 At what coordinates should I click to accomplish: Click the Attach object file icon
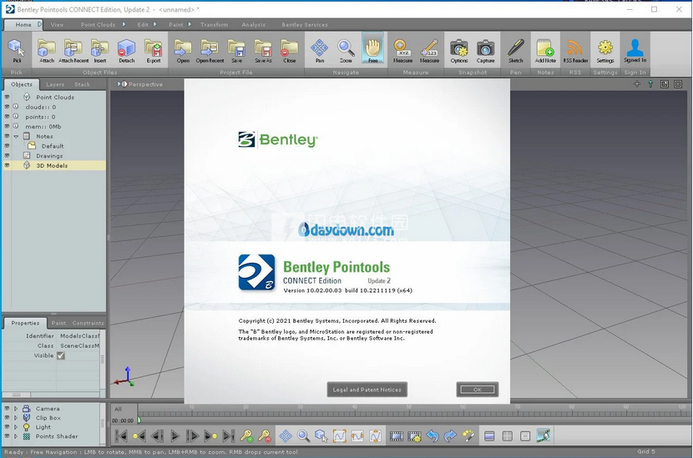[x=47, y=50]
